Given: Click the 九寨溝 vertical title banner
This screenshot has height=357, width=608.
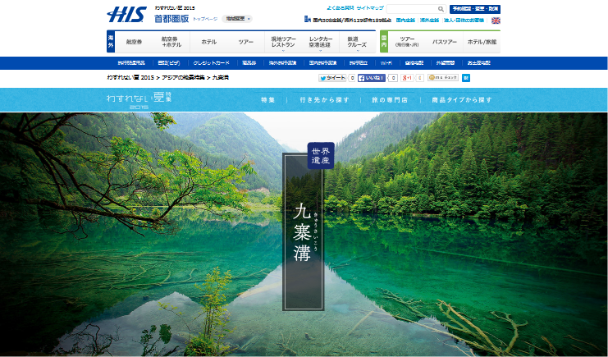Looking at the screenshot, I should (304, 231).
